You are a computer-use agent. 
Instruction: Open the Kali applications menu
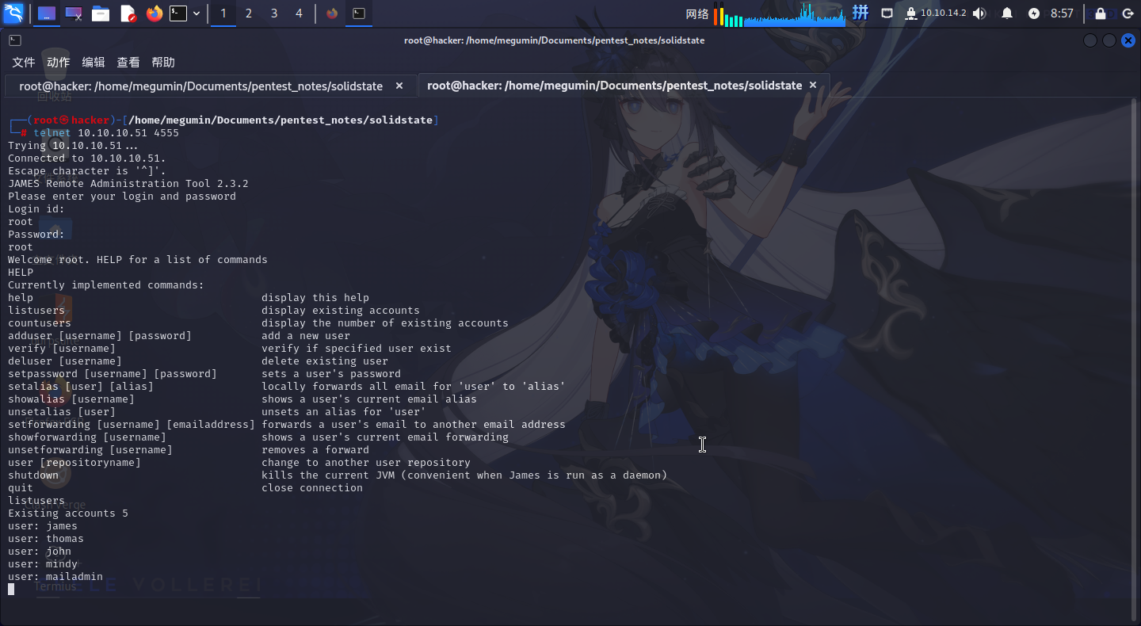14,13
